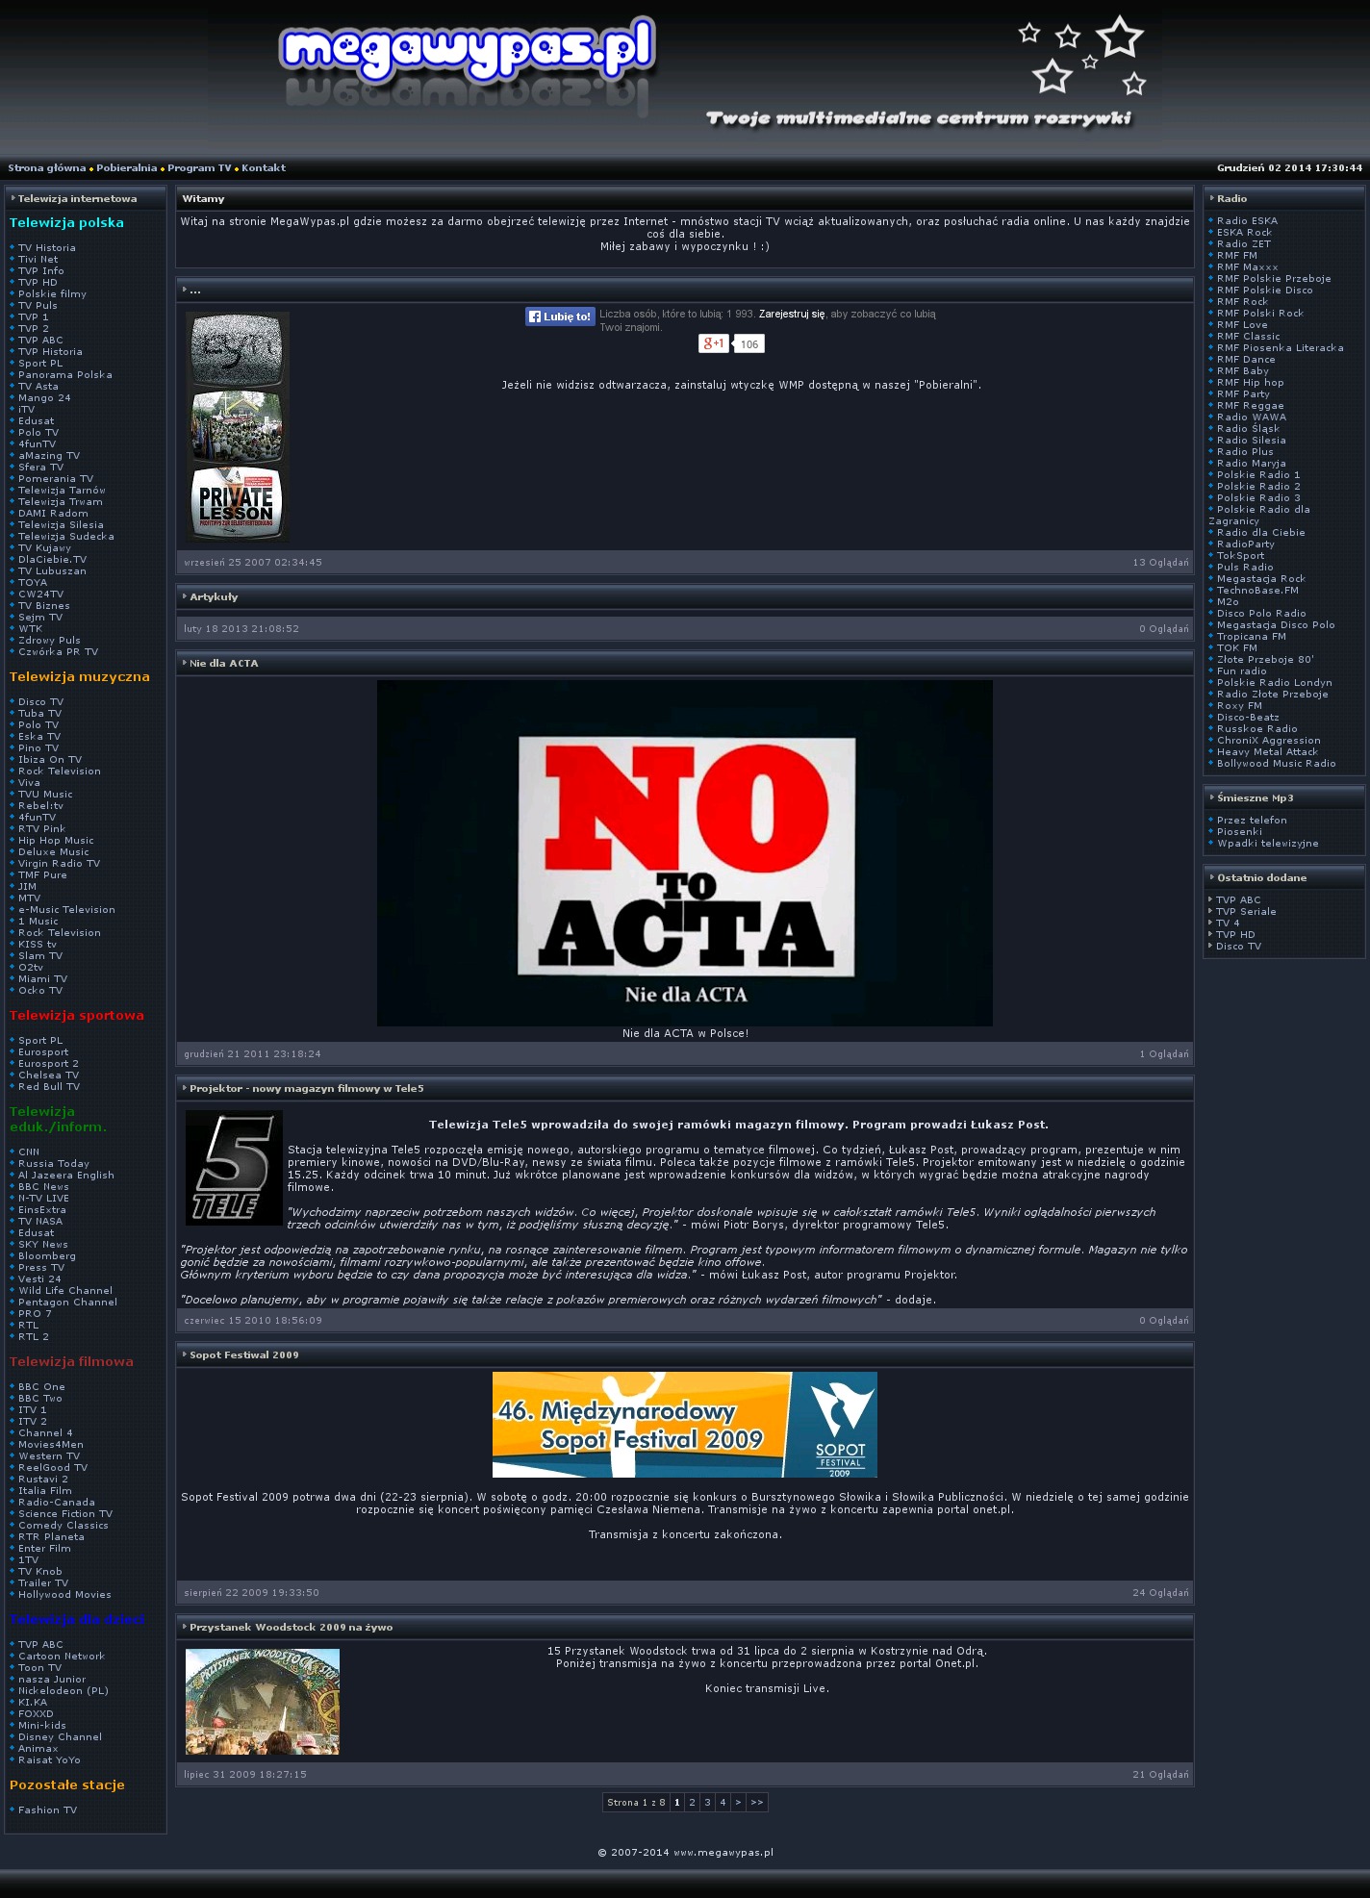Open the Telewizja Trwam link
Viewport: 1370px width, 1898px height.
[61, 502]
